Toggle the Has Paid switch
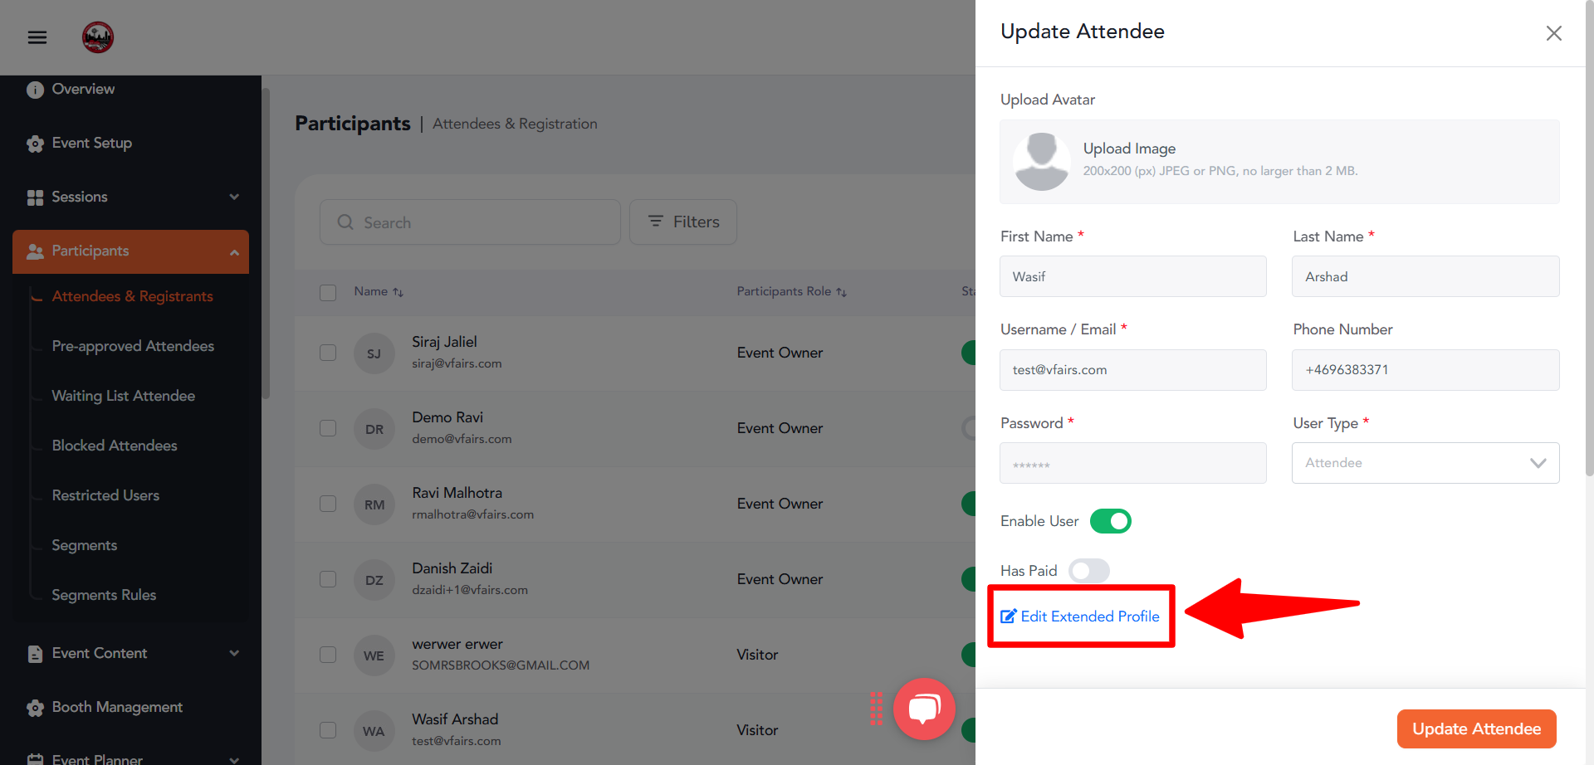This screenshot has width=1594, height=765. pos(1089,571)
